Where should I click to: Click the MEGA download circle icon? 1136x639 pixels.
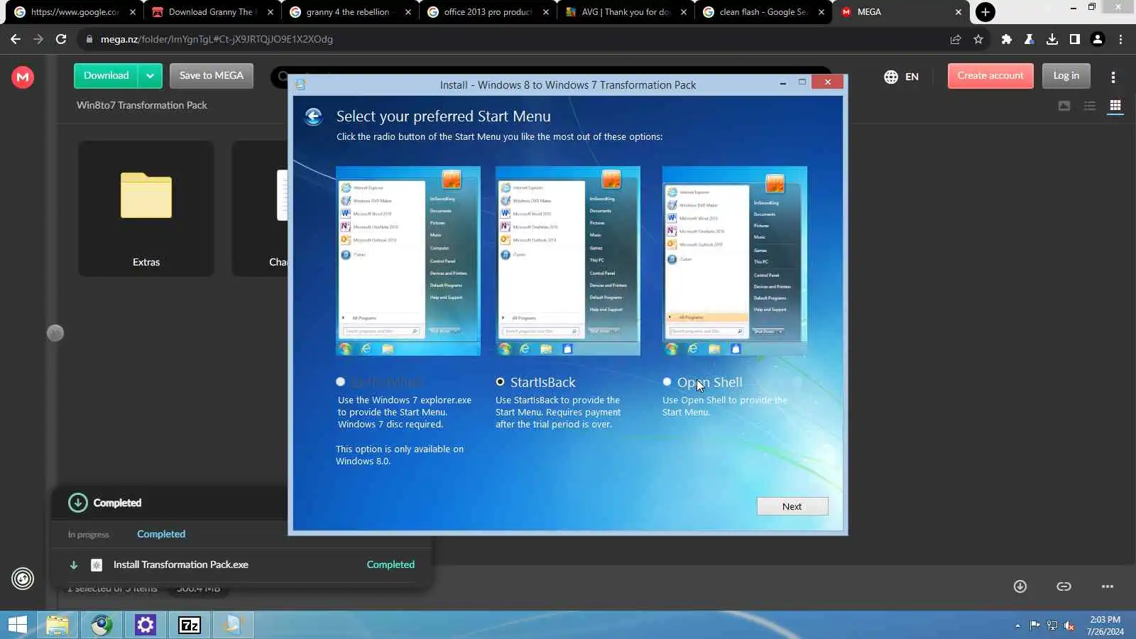point(1020,586)
